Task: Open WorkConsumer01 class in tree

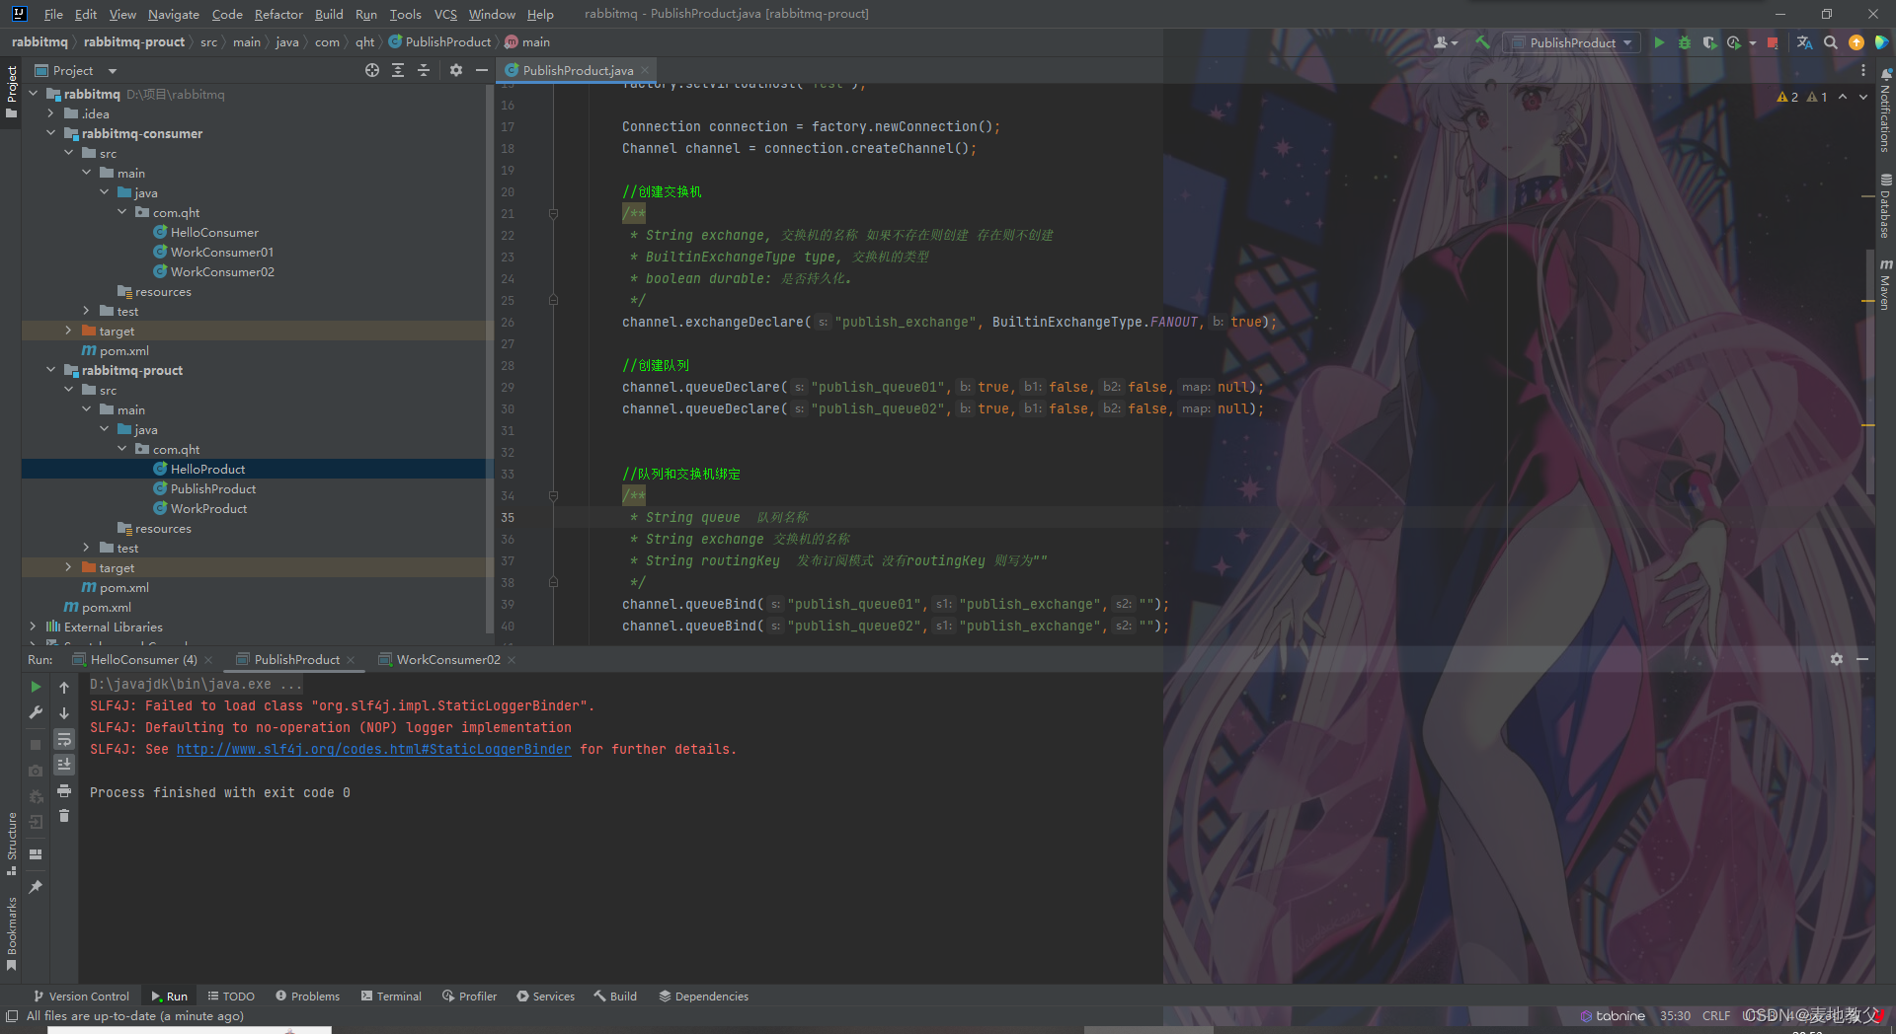Action: 221,252
